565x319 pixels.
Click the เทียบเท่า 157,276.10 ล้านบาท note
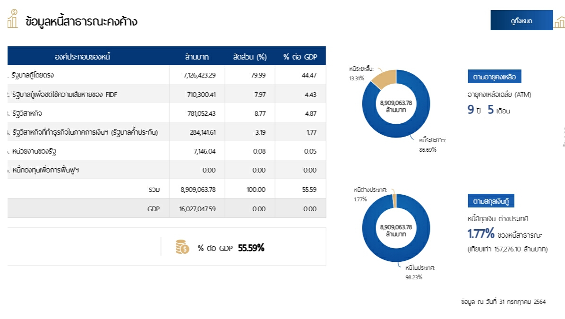[507, 249]
